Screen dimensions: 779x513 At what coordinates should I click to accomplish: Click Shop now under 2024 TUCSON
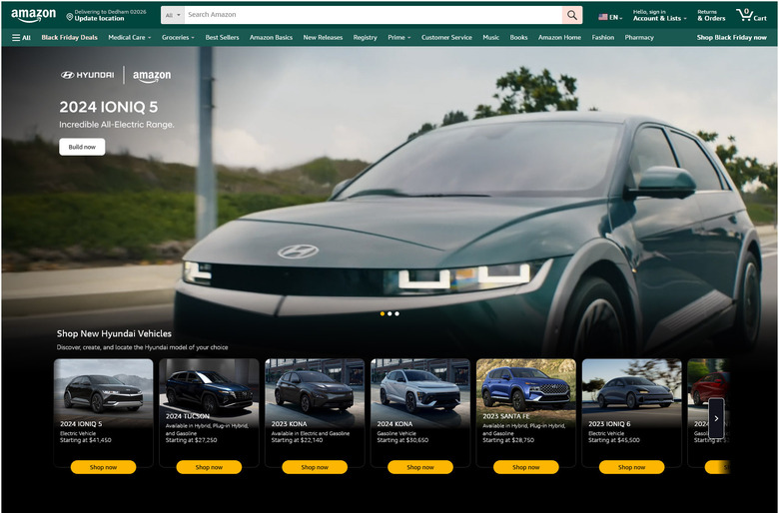click(209, 467)
